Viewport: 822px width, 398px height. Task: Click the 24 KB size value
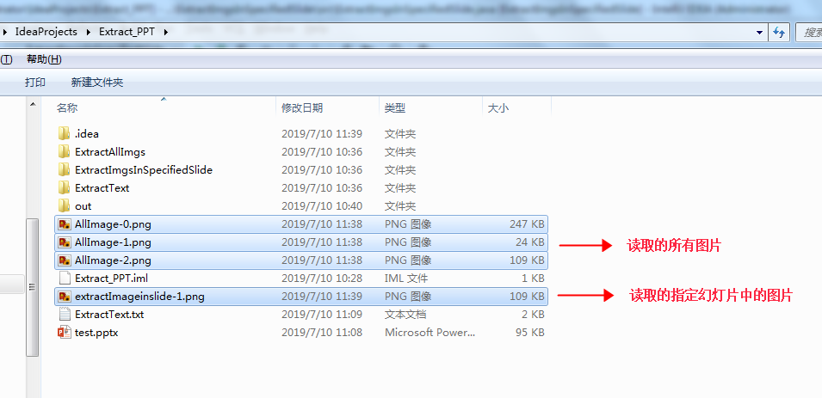pyautogui.click(x=529, y=242)
